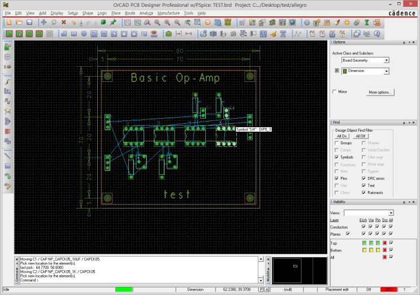Expand the Views dropdown in Visibility
Screen dimensions: 420x295
(x=390, y=212)
